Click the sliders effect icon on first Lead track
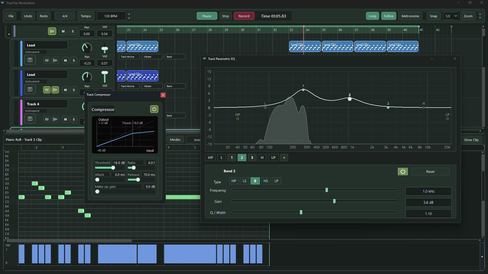Screen dimensions: 488x274 pyautogui.click(x=47, y=60)
